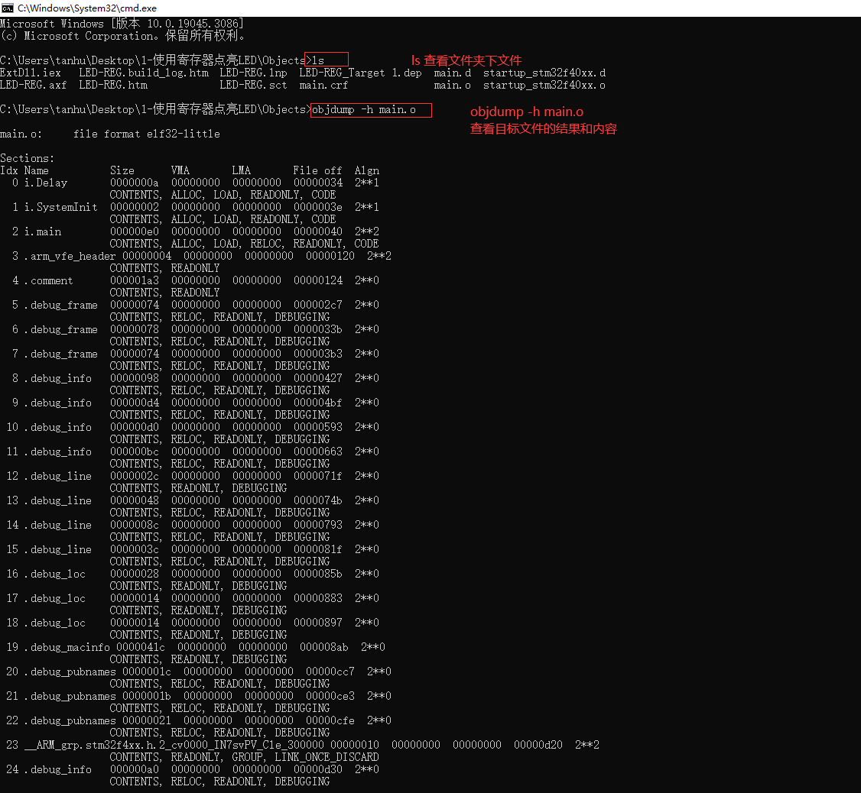Click the startup_stm32f40xx.d file name
Screen dimensions: 861x793
point(544,73)
